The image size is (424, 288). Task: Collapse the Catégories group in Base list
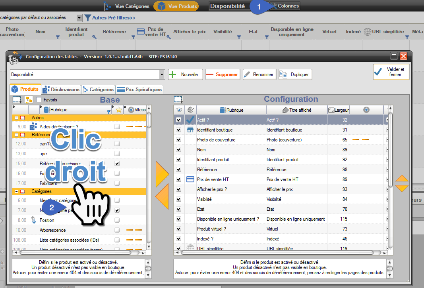(x=16, y=191)
